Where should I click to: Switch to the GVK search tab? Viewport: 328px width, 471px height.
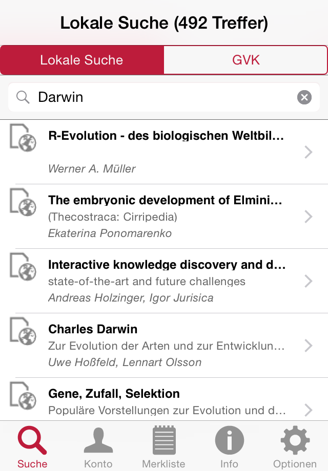pyautogui.click(x=245, y=60)
